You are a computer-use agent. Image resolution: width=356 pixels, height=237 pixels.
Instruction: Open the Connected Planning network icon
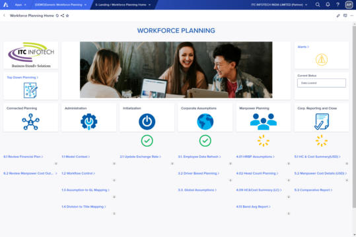coord(30,122)
